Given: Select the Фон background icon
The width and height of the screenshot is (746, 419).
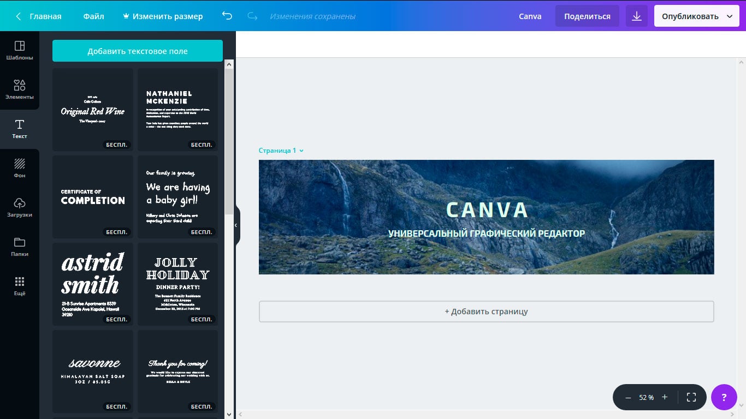Looking at the screenshot, I should pos(20,168).
